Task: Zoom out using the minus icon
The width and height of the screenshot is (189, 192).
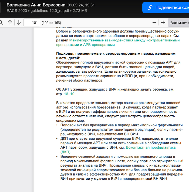Action: tap(154, 23)
